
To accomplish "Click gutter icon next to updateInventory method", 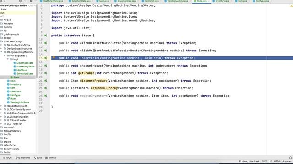I will pos(46,96).
